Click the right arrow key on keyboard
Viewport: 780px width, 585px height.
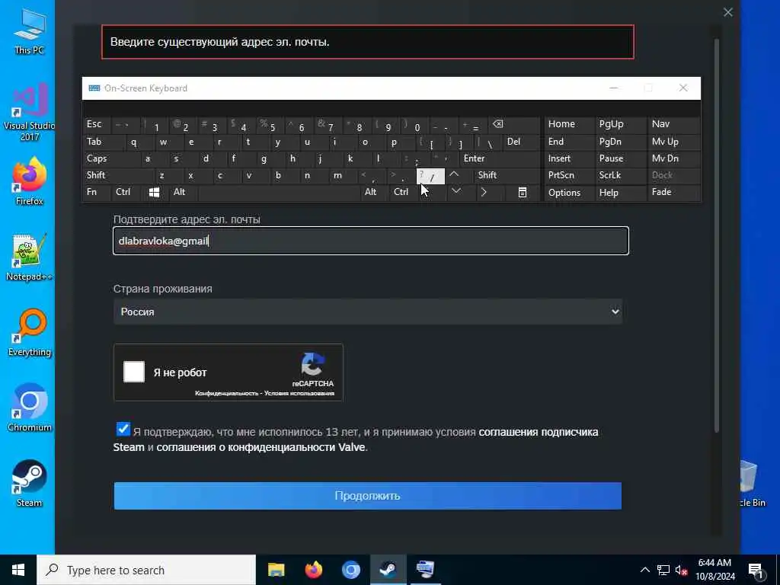484,193
